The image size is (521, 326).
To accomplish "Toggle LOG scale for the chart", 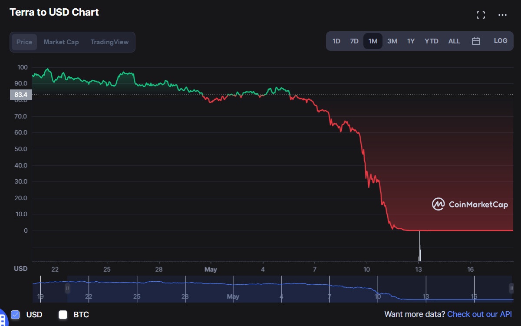I will click(x=500, y=41).
